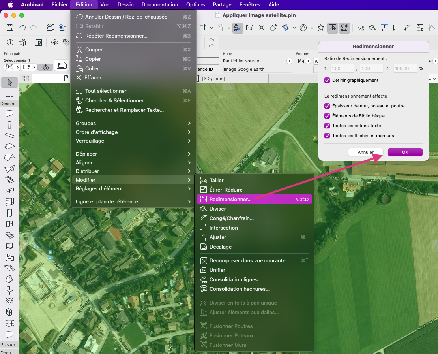Toggle Éléments de Bibliothèque checkbox
The width and height of the screenshot is (438, 354).
(327, 116)
